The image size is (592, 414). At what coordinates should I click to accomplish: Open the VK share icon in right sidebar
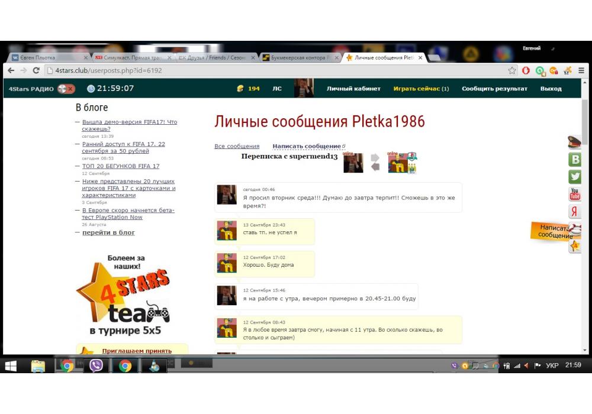point(574,159)
